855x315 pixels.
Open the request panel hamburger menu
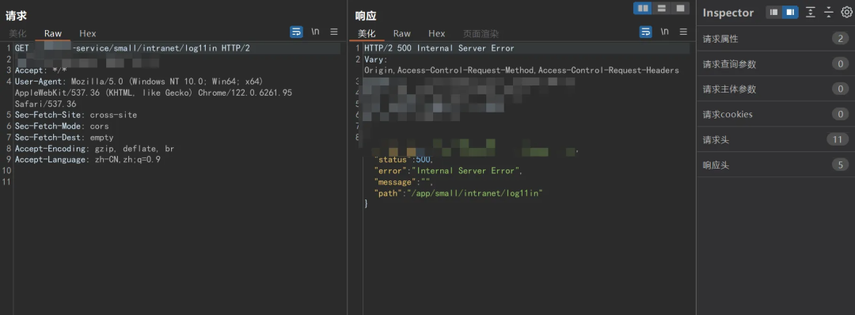pyautogui.click(x=334, y=32)
